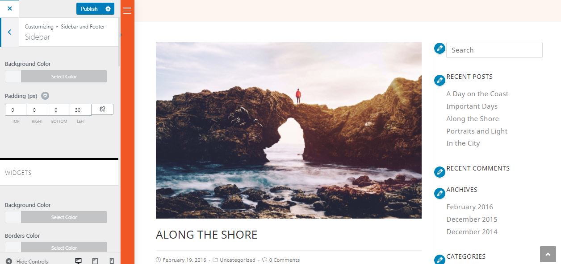Image resolution: width=561 pixels, height=264 pixels.
Task: Toggle the padding link values icon
Action: pos(102,109)
